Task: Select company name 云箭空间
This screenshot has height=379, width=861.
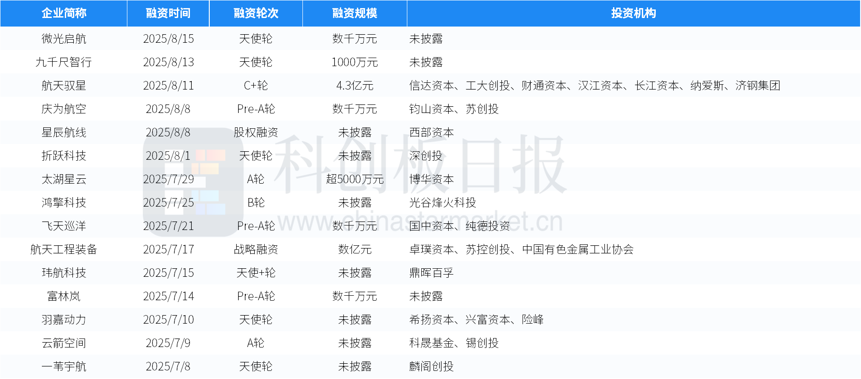Action: point(64,343)
